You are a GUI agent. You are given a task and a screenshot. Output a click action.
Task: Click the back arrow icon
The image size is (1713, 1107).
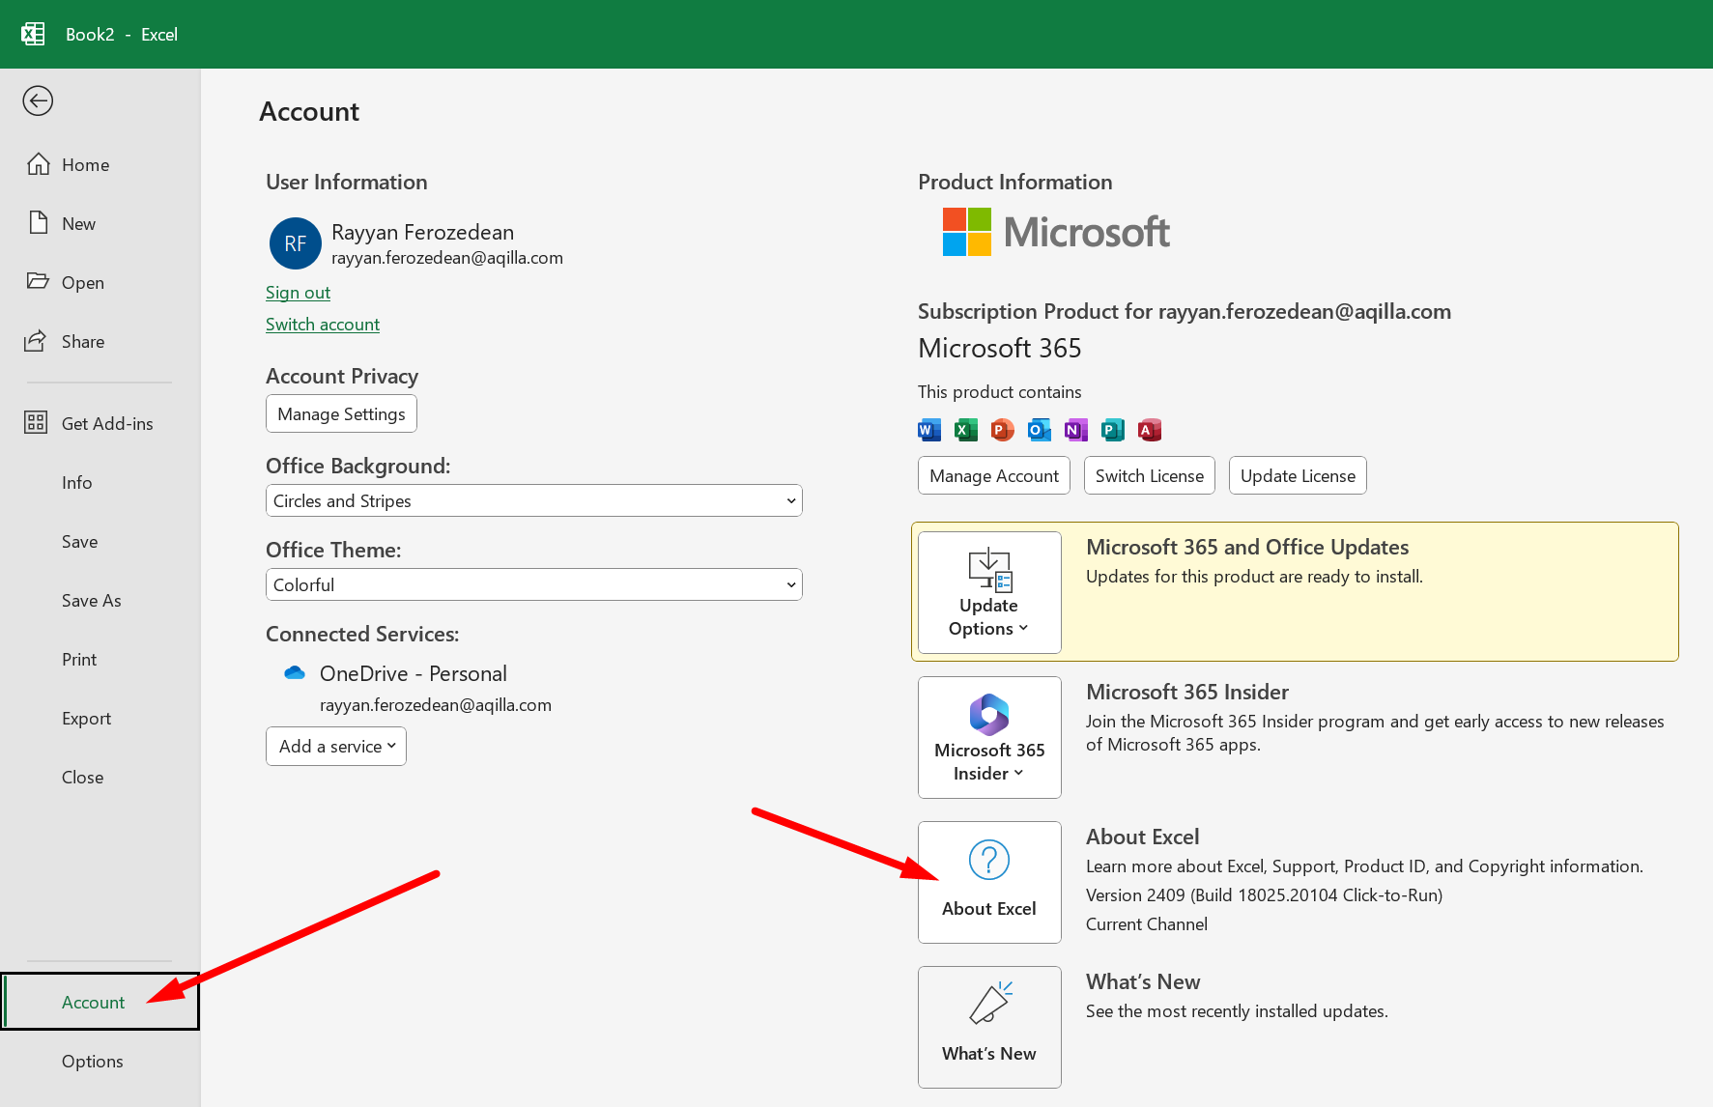point(38,100)
